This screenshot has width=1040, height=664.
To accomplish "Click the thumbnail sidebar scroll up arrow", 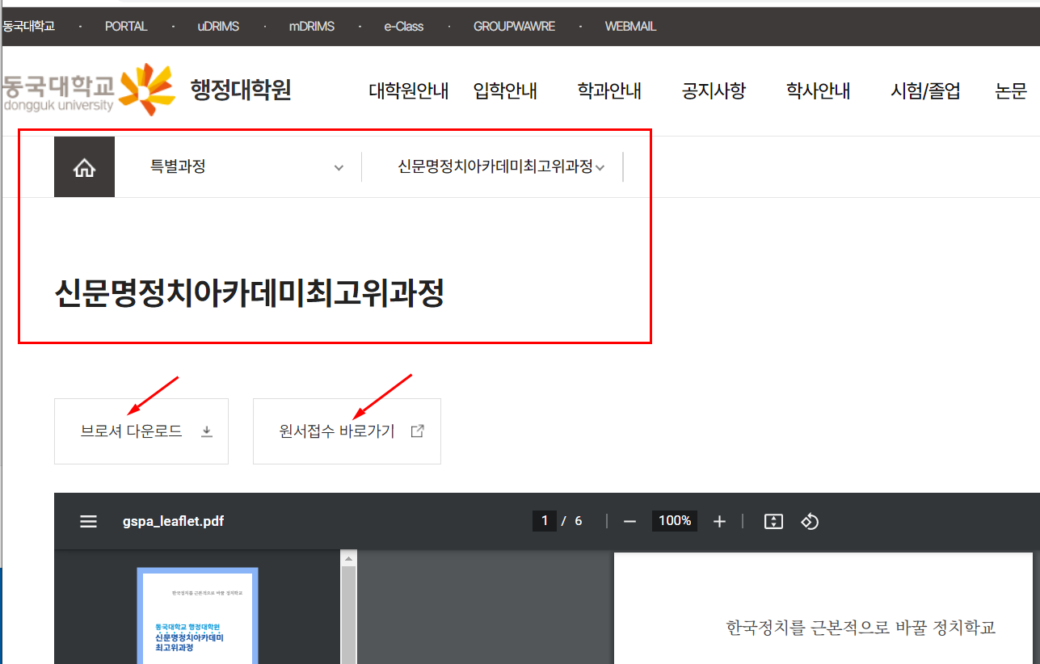I will [348, 558].
